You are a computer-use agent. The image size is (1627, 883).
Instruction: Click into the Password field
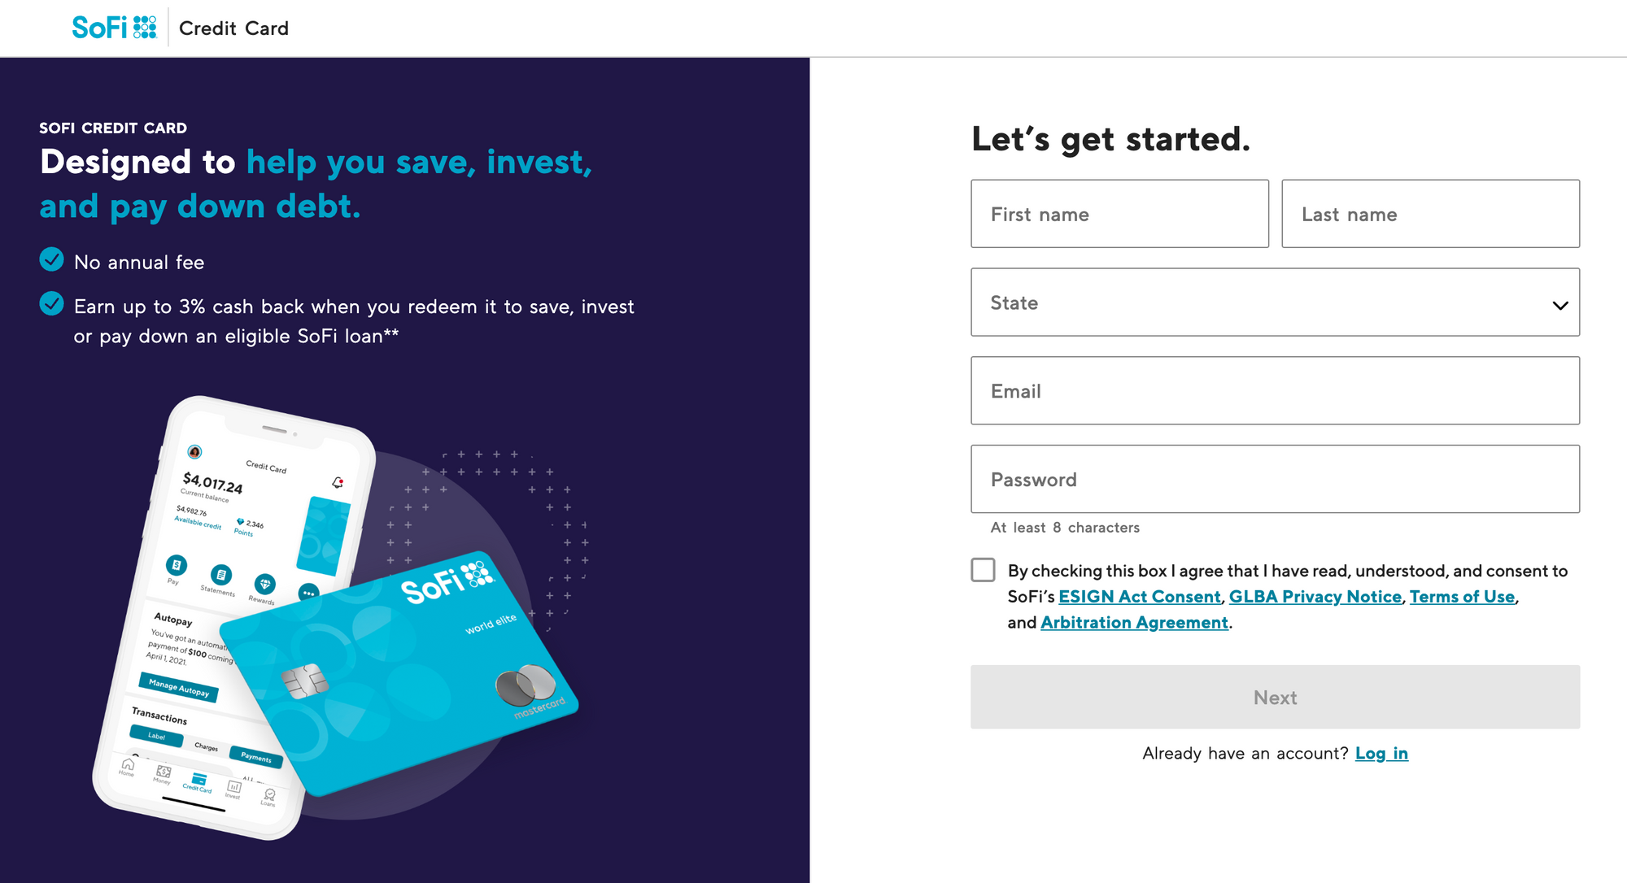[1275, 479]
